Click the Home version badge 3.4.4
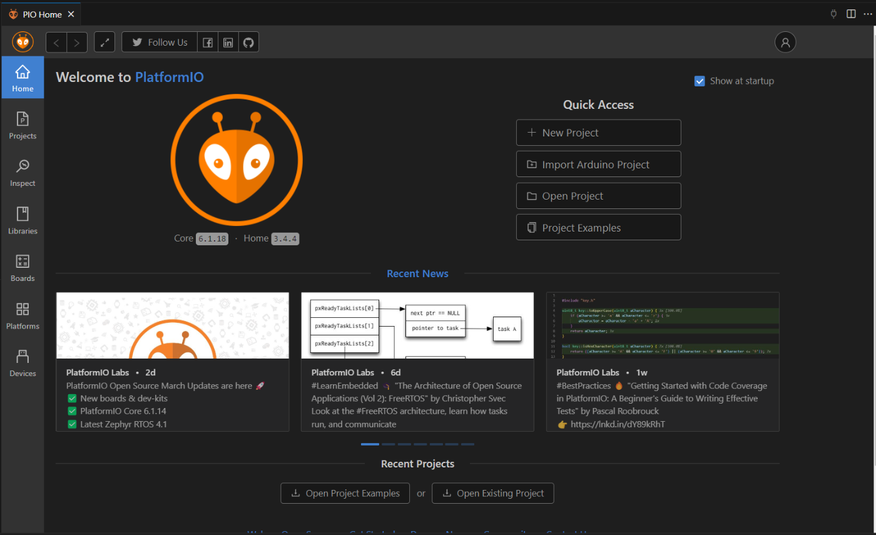This screenshot has height=535, width=876. coord(285,238)
